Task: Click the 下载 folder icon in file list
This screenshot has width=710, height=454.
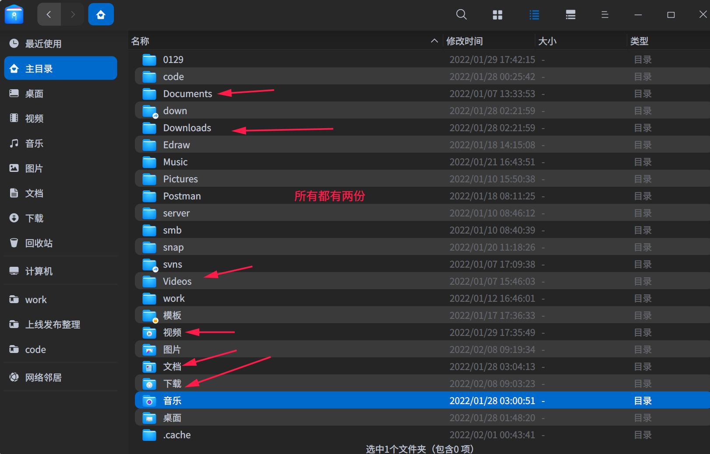Action: (149, 384)
